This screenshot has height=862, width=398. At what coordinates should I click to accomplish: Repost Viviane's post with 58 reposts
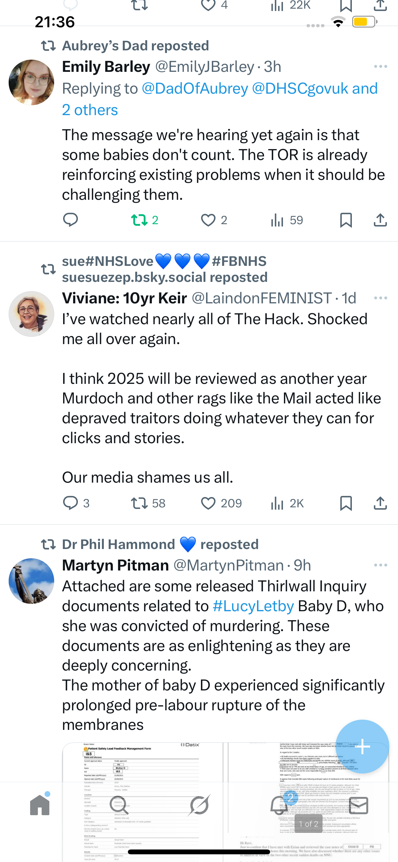point(139,503)
